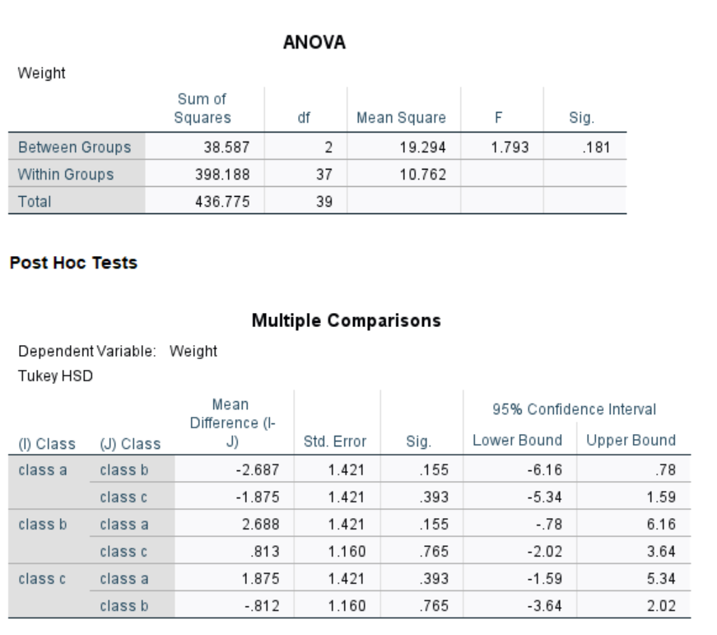717x635 pixels.
Task: Select the Sum of Squares column header
Action: (x=203, y=109)
